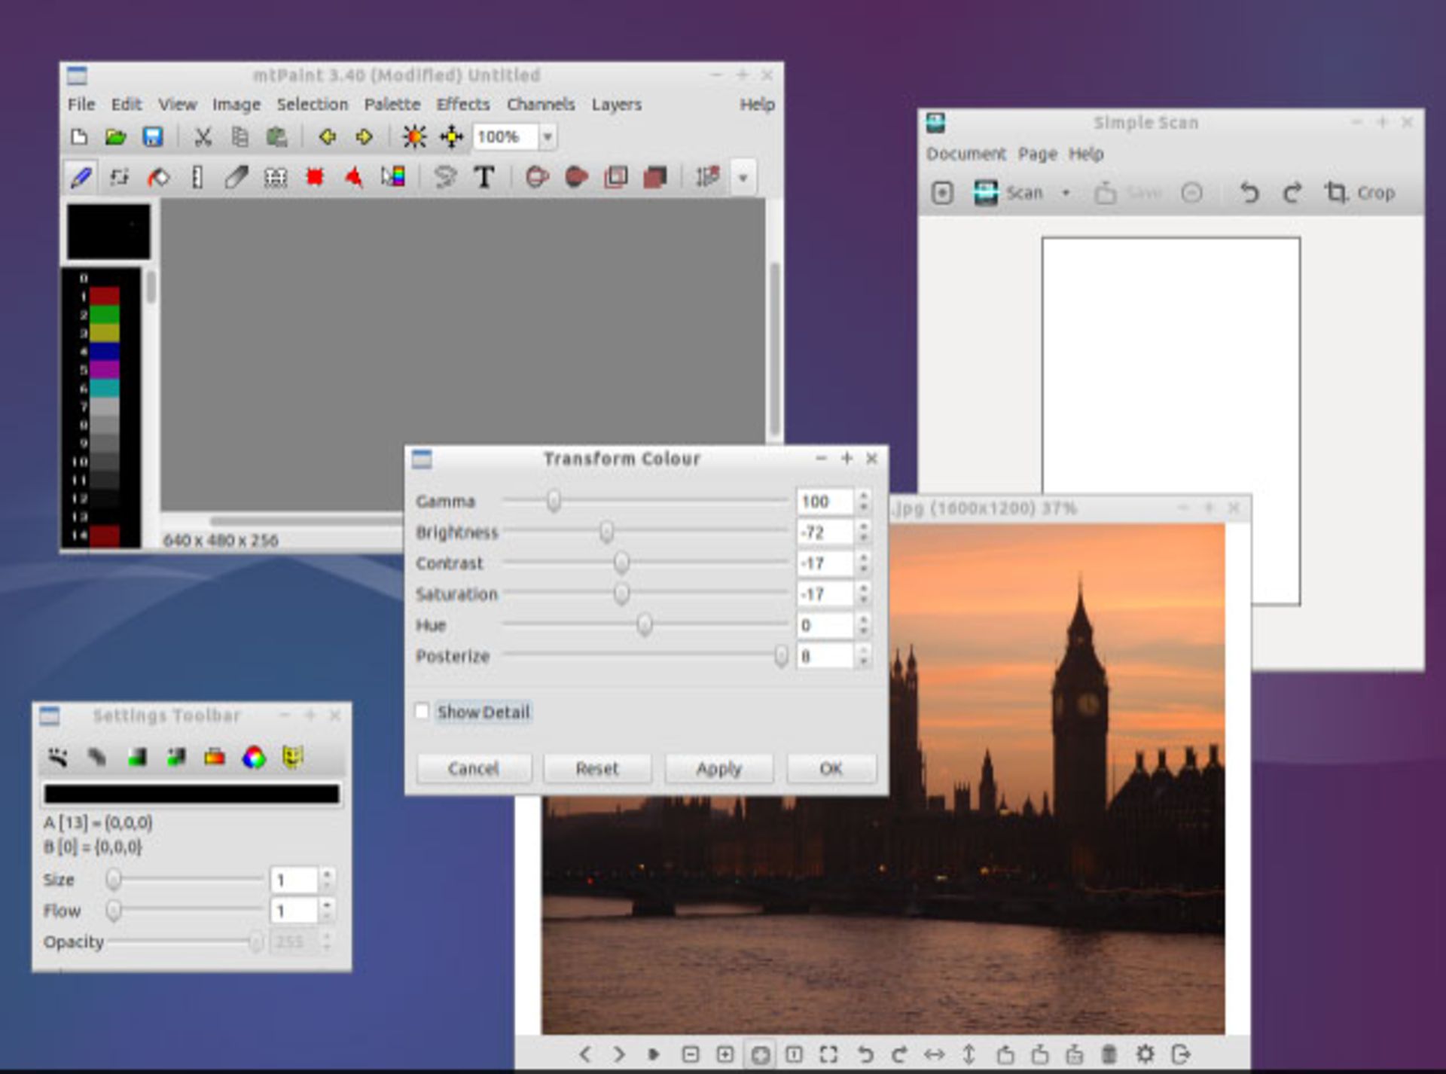Open the brightness-contrast sun icon

tap(413, 137)
